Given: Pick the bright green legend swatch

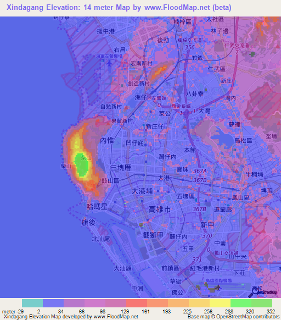Looking at the screenshot, I should 241,303.
